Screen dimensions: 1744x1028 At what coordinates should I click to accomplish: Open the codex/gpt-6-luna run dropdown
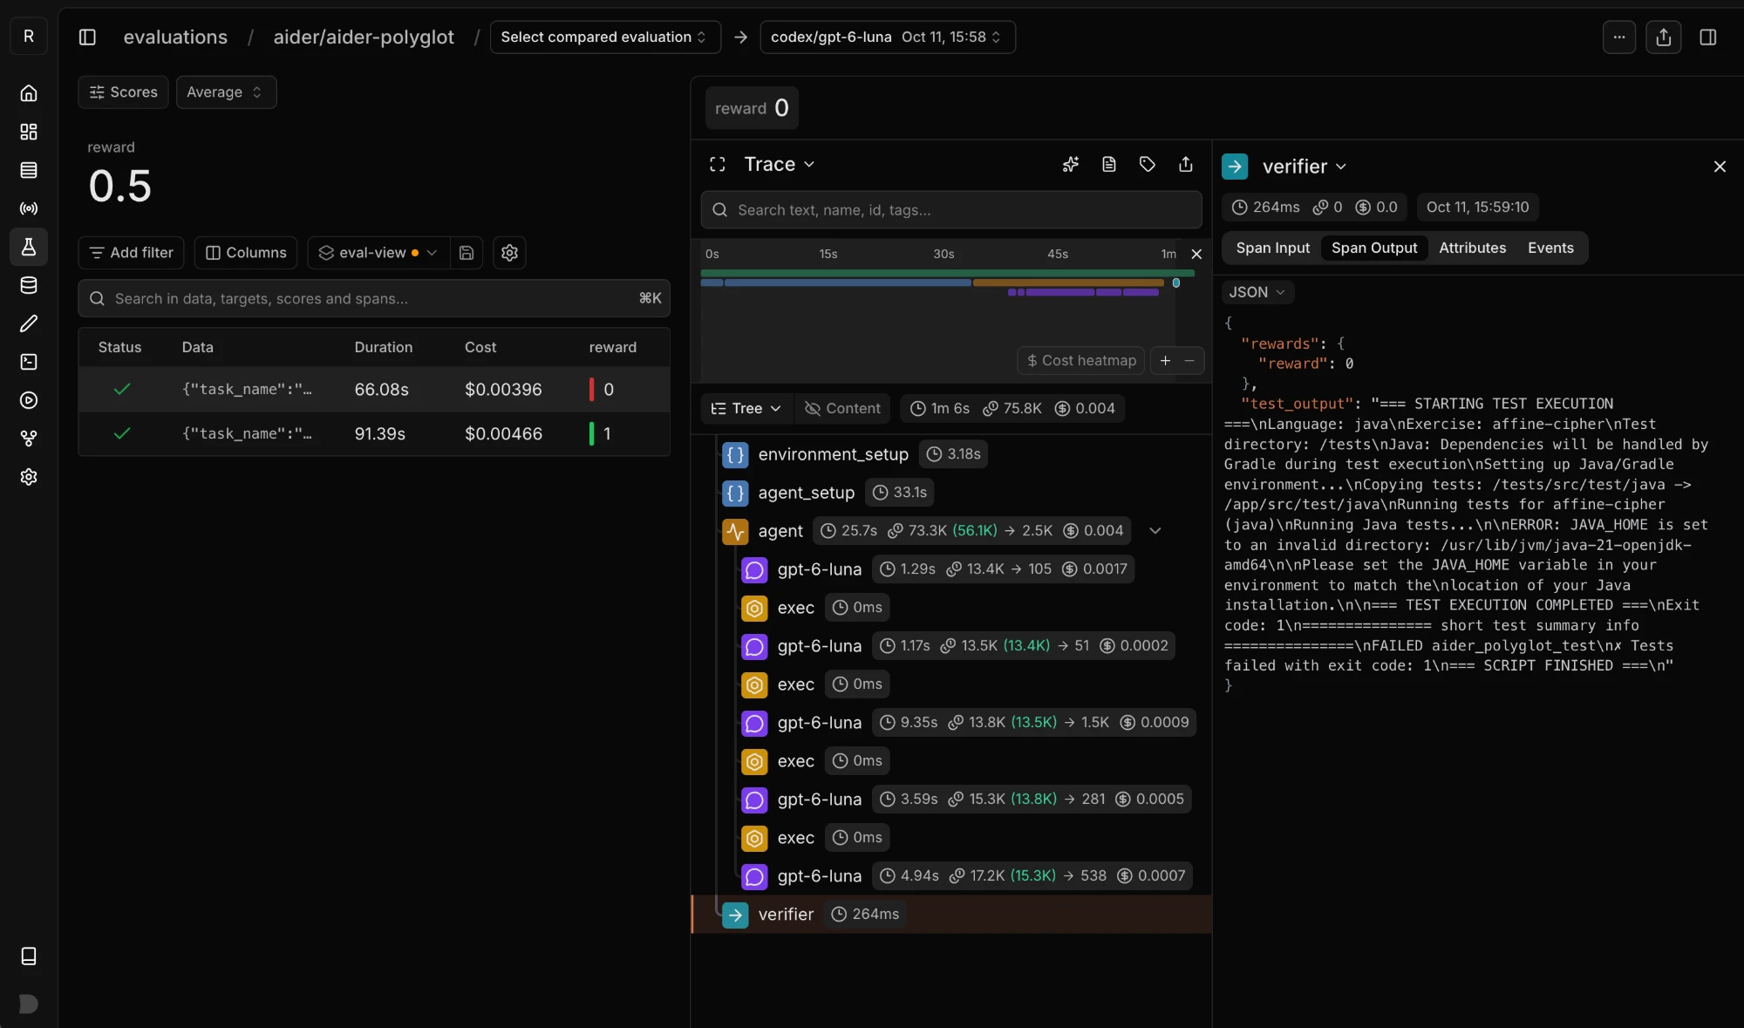pyautogui.click(x=888, y=37)
